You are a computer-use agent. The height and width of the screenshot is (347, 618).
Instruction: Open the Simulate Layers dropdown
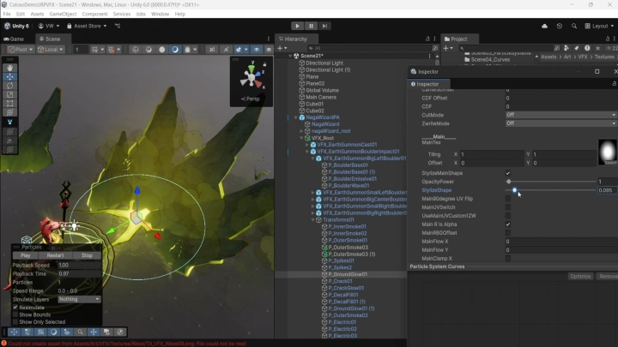click(x=79, y=299)
